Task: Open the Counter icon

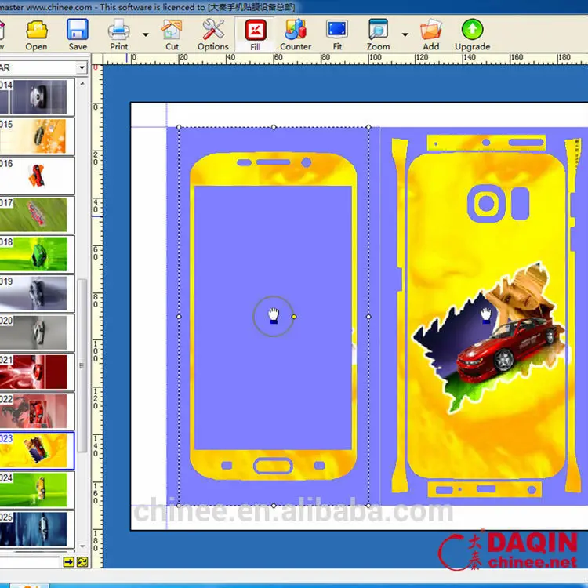Action: [296, 31]
